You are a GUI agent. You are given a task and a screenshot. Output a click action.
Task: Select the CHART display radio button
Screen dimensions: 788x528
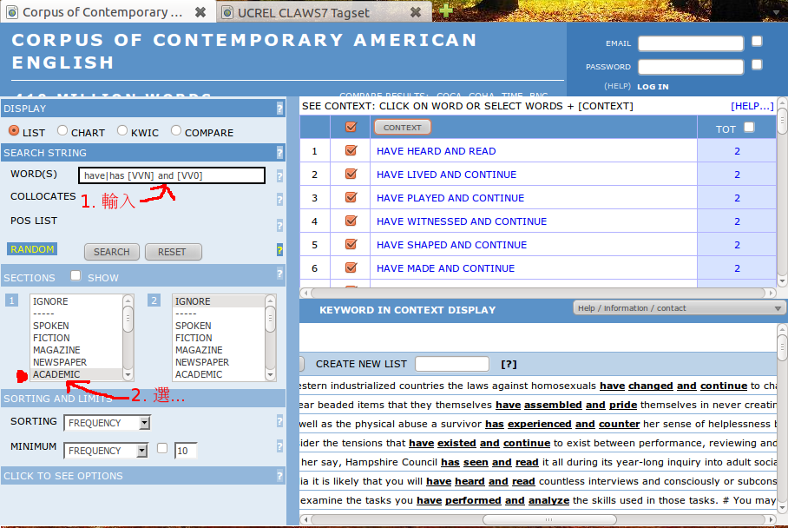[x=62, y=131]
